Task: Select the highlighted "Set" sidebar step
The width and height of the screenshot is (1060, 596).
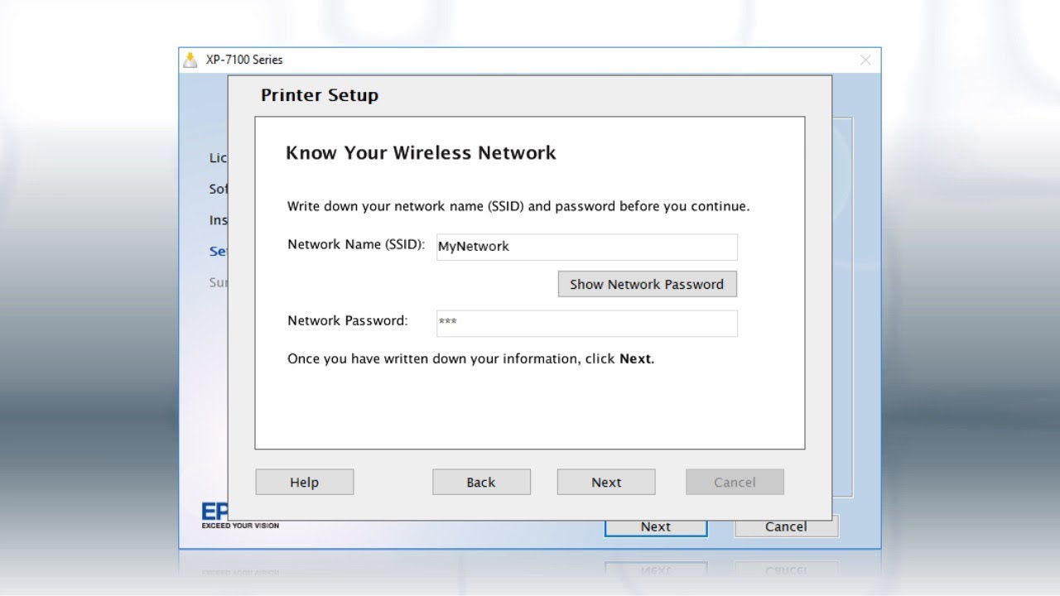Action: click(x=218, y=252)
